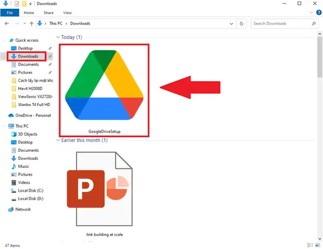This screenshot has width=323, height=249.
Task: Expand the address bar history dropdown
Action: click(x=231, y=24)
